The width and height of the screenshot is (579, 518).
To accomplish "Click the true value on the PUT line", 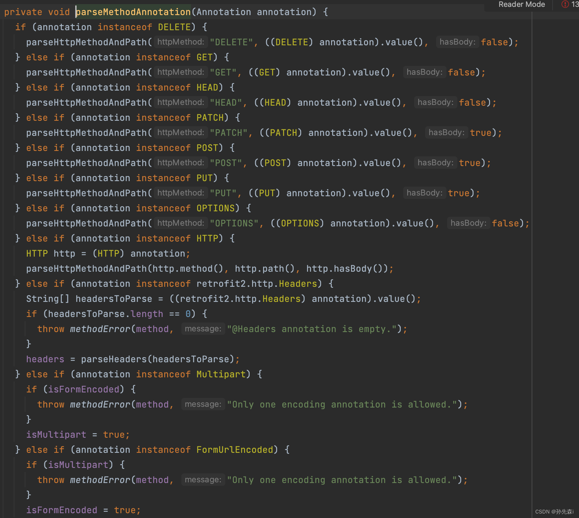I will [459, 193].
